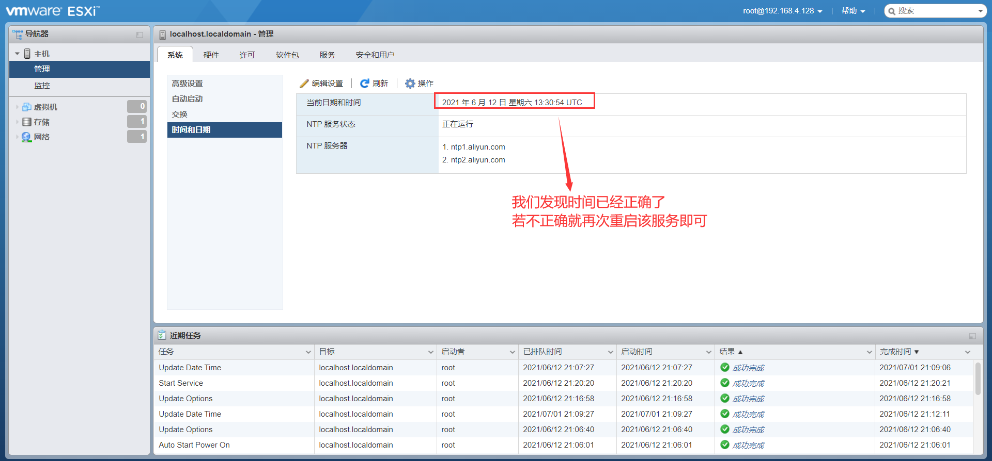Switch to the System tab
Screen dimensions: 992x461
(x=175, y=55)
